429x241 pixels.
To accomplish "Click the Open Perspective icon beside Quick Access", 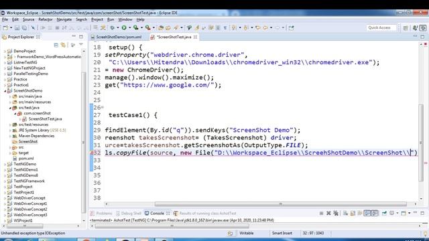I will coord(406,28).
